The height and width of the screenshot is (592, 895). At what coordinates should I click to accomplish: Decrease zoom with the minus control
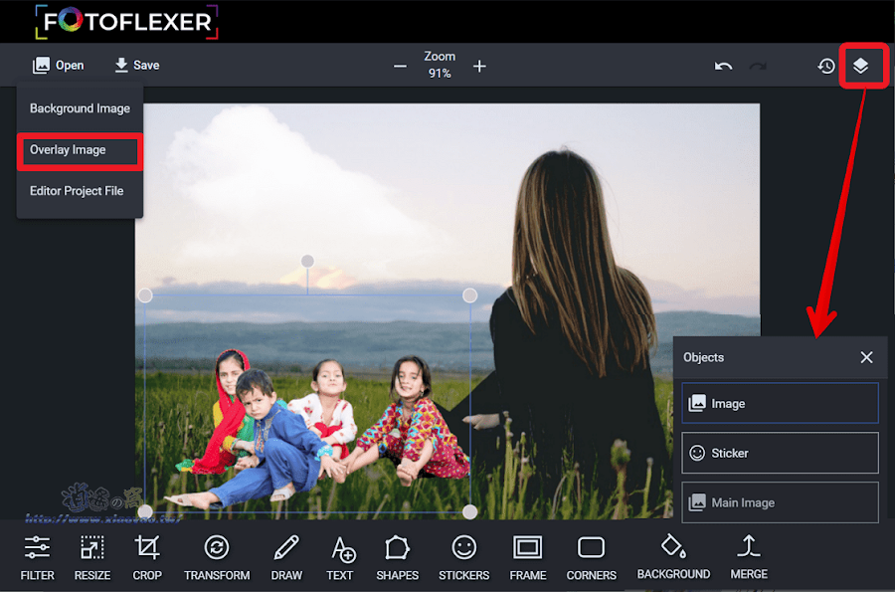pyautogui.click(x=400, y=66)
